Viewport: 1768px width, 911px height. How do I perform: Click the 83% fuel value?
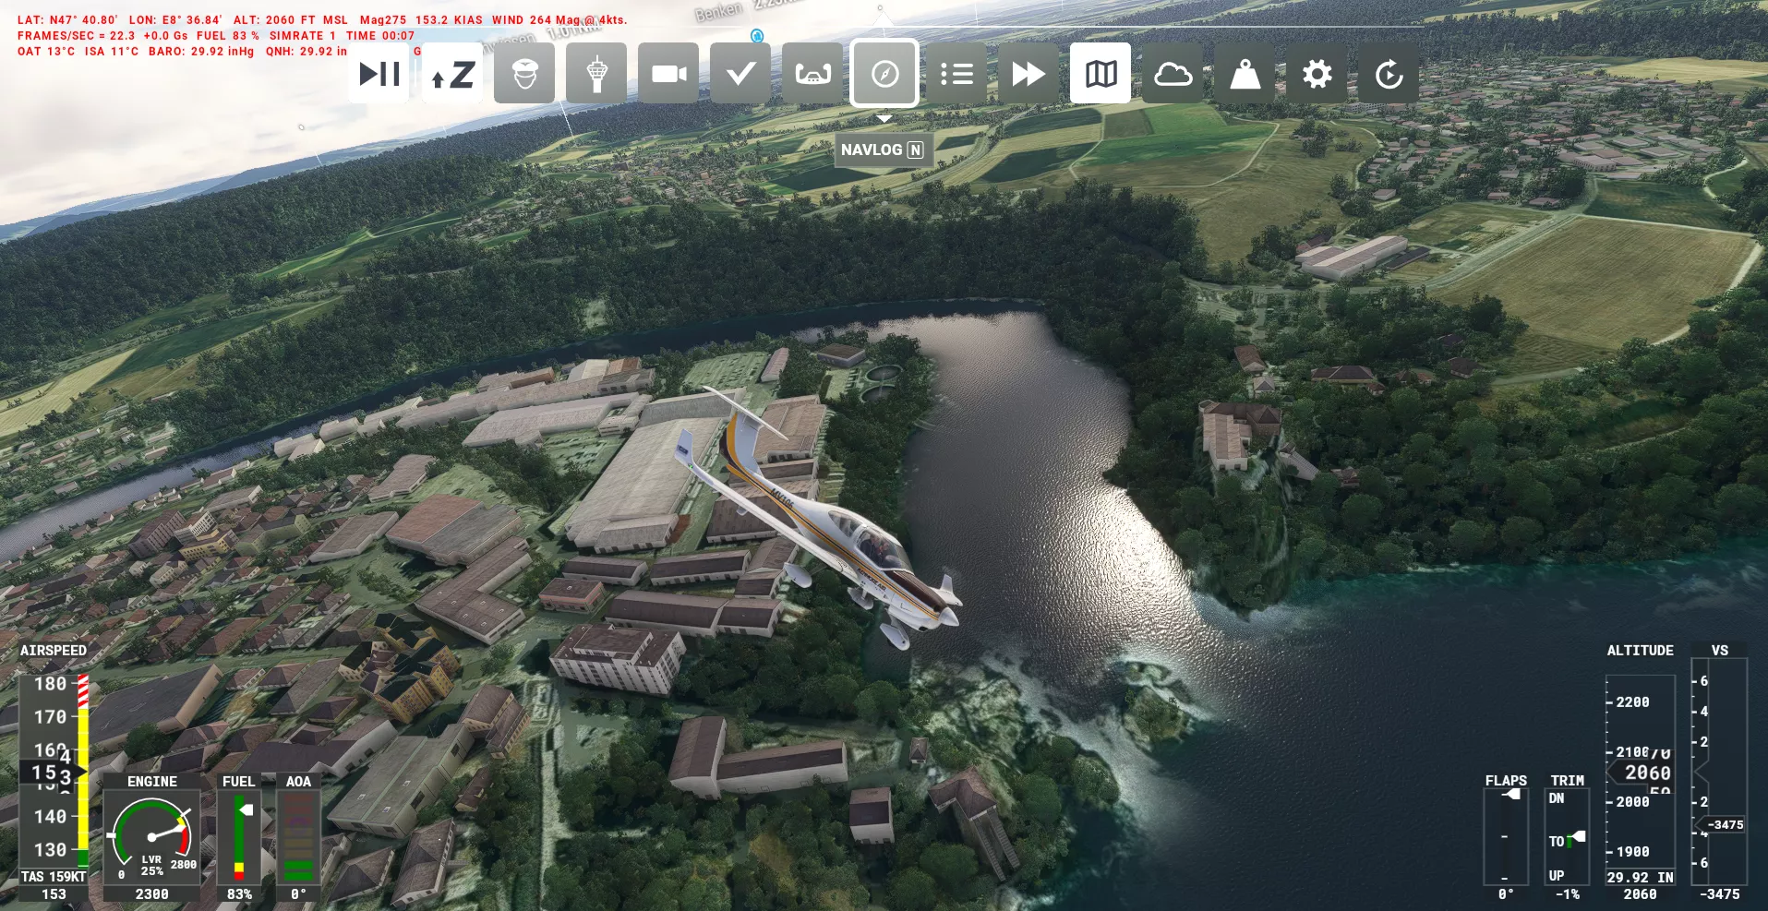(239, 894)
